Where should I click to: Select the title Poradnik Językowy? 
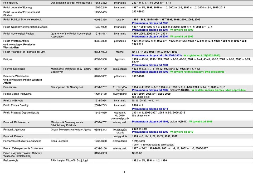14,130
